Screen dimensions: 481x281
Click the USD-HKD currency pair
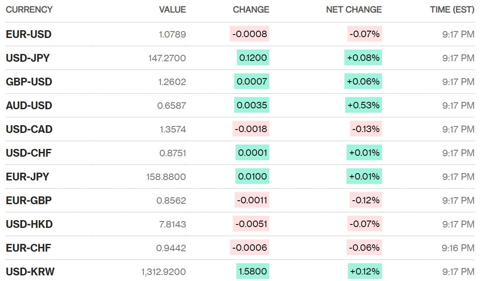click(x=29, y=224)
